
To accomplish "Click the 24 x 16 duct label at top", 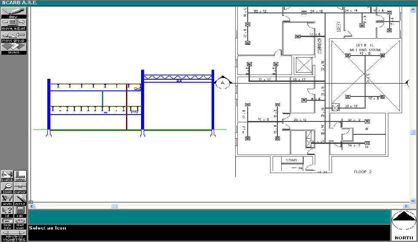I will tap(351, 10).
